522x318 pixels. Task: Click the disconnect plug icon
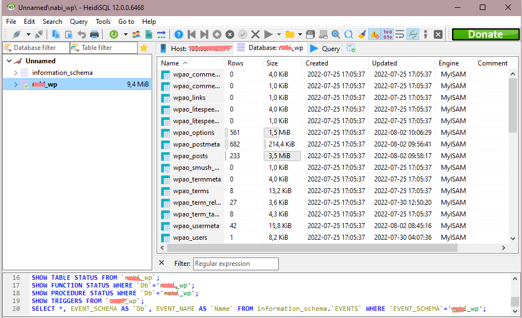tap(39, 34)
